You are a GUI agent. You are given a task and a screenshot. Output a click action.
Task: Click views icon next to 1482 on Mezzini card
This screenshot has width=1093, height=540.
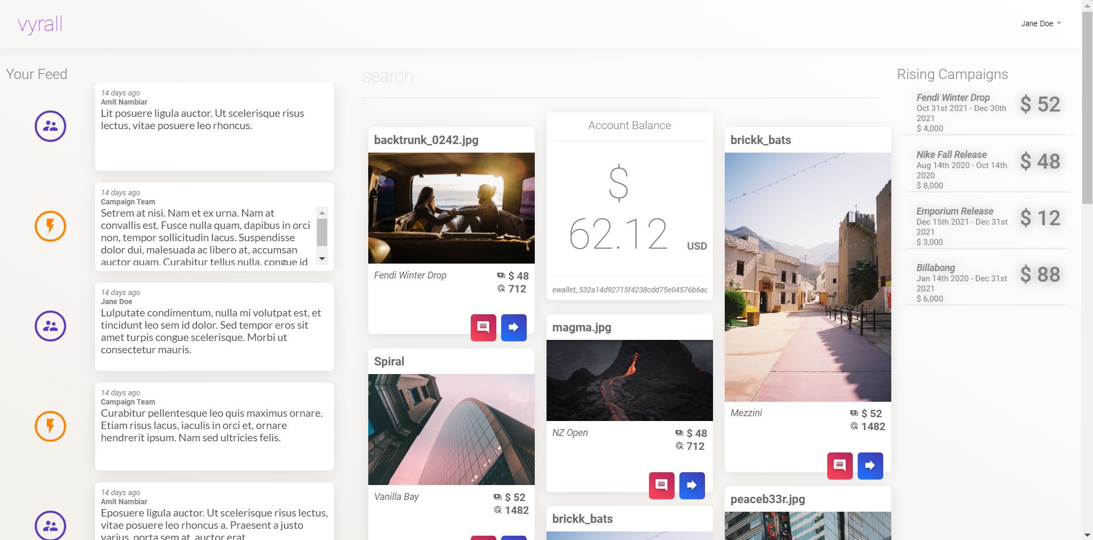coord(854,426)
